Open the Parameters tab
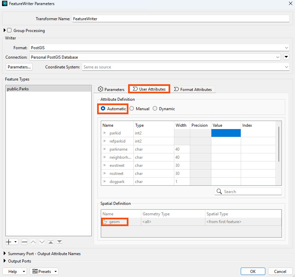Viewport: 295px width, 277px height. pyautogui.click(x=111, y=89)
